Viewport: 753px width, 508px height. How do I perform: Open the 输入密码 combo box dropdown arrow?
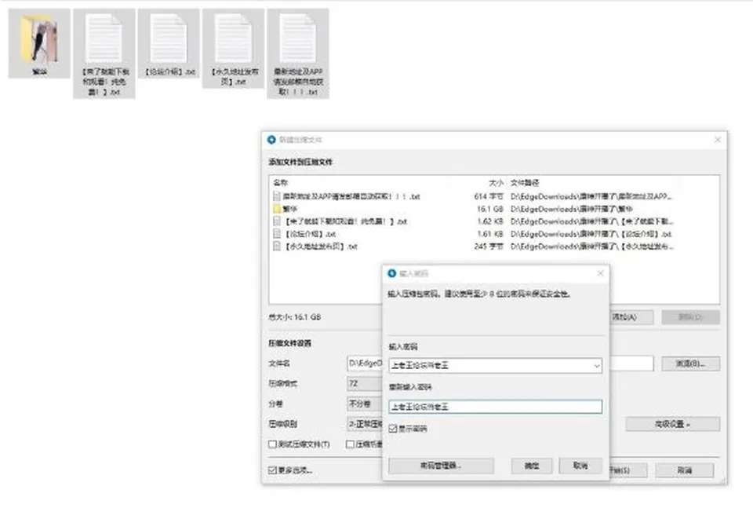point(596,366)
